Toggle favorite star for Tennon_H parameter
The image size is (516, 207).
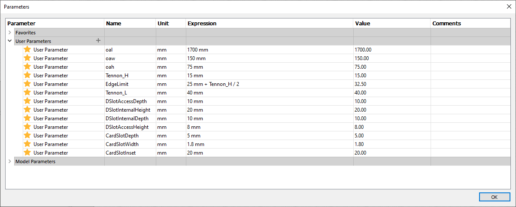point(27,75)
